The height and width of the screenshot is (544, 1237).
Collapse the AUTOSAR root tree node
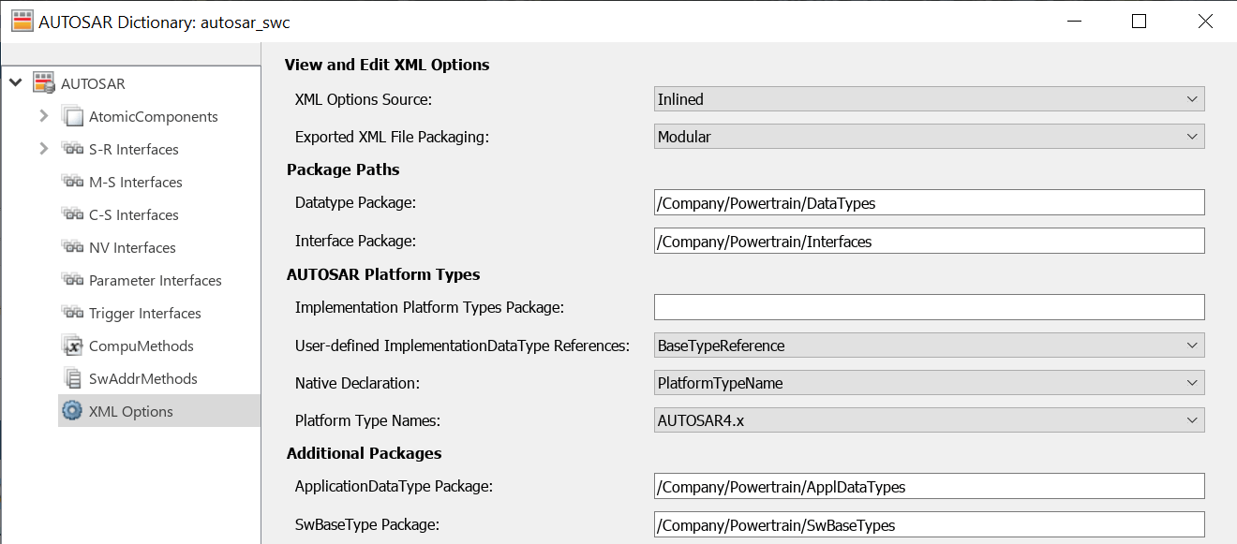click(x=15, y=83)
